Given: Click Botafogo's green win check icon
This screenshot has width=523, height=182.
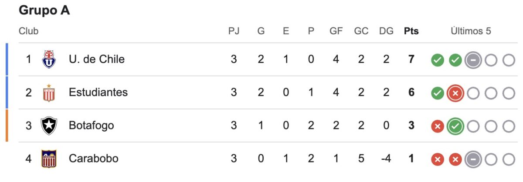Looking at the screenshot, I should [455, 126].
